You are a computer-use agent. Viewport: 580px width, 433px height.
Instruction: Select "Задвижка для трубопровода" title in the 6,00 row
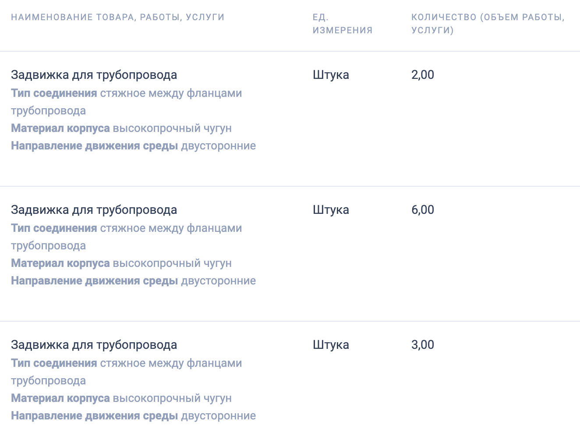(94, 210)
